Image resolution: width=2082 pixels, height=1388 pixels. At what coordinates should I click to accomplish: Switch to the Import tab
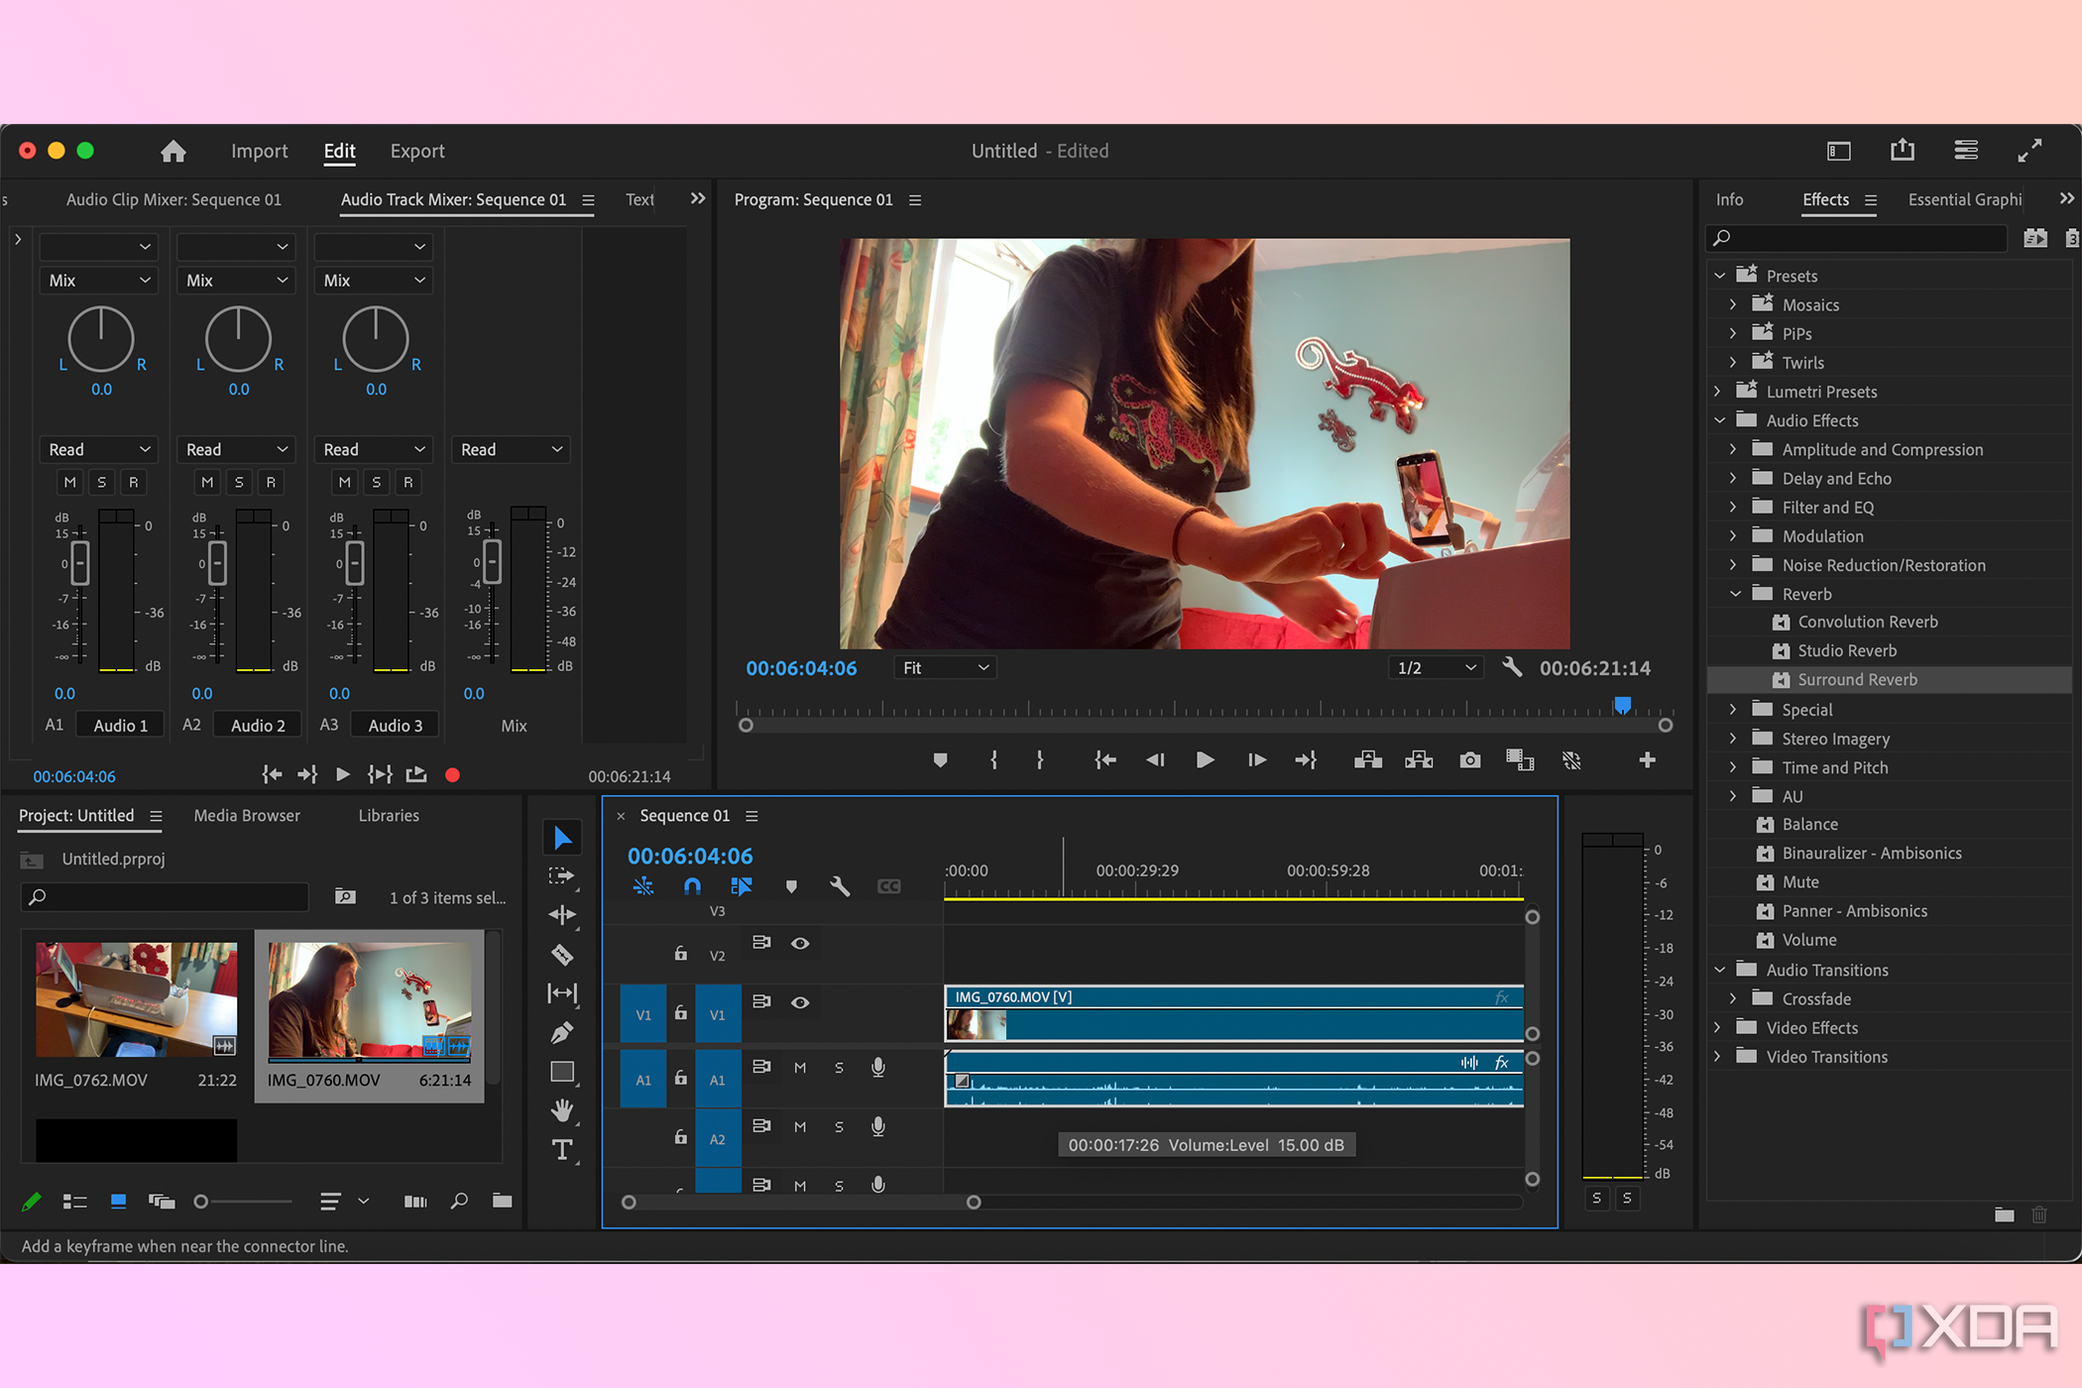click(x=257, y=151)
